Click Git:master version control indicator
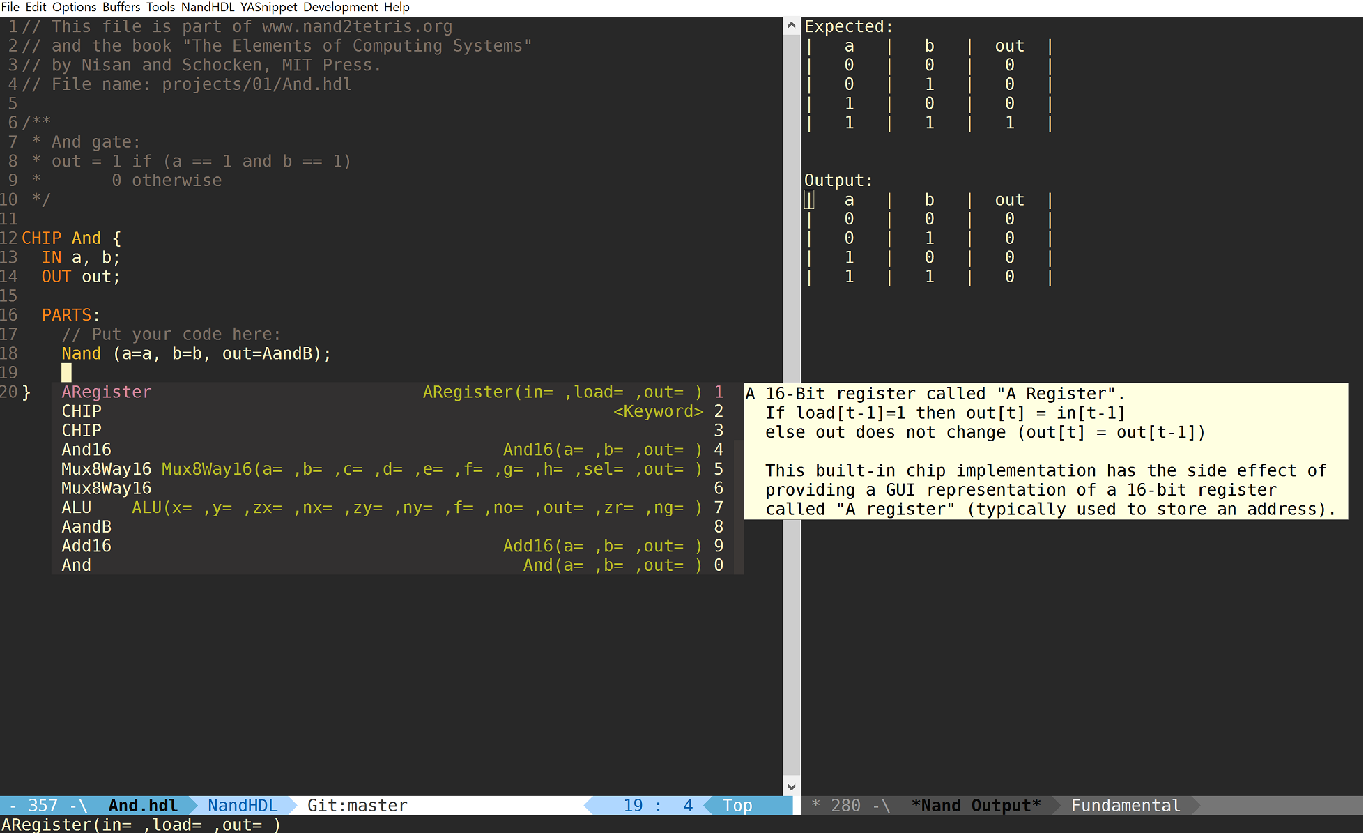The height and width of the screenshot is (835, 1366). tap(357, 807)
